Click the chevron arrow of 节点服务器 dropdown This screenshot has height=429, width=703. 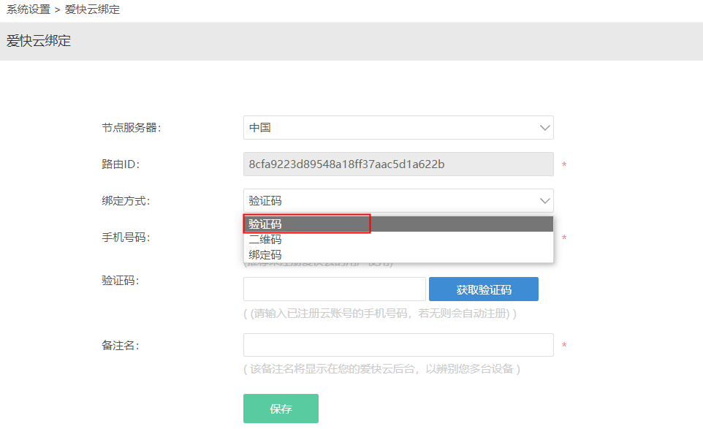tap(544, 128)
